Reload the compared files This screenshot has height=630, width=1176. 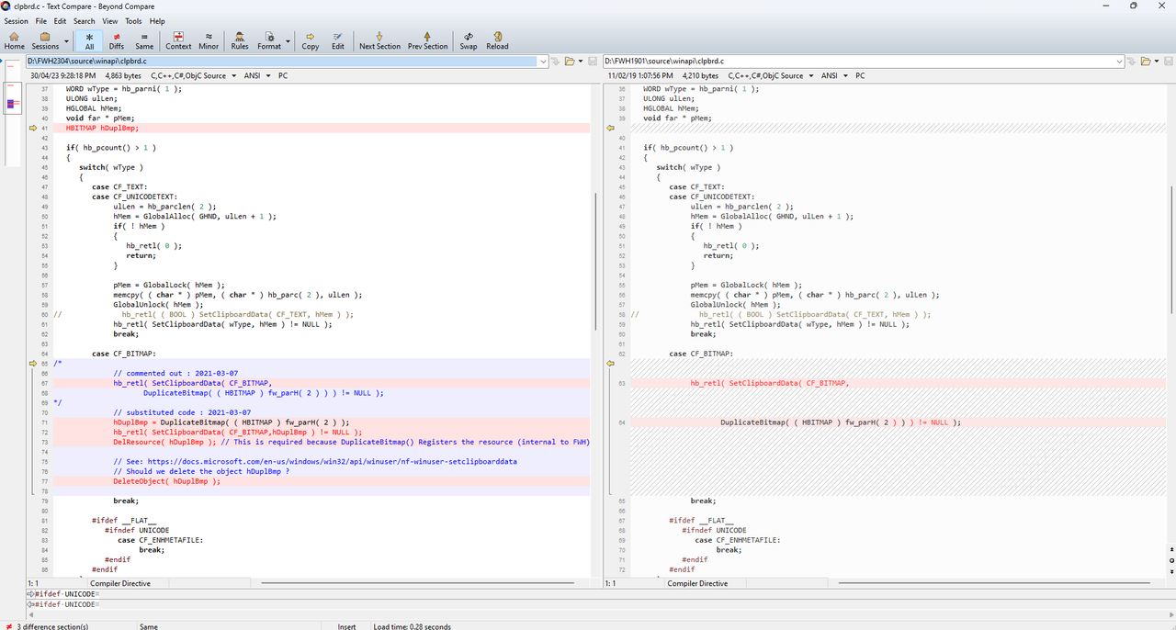click(x=497, y=40)
